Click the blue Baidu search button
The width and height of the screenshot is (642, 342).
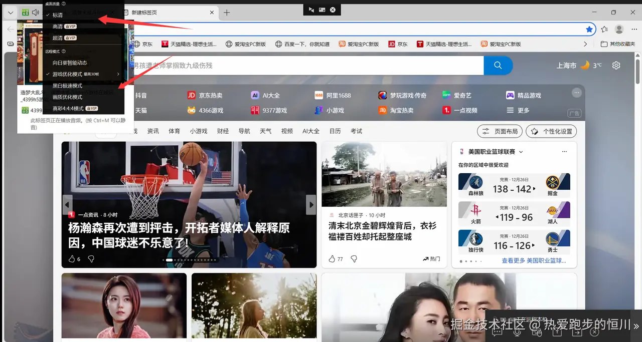point(498,65)
